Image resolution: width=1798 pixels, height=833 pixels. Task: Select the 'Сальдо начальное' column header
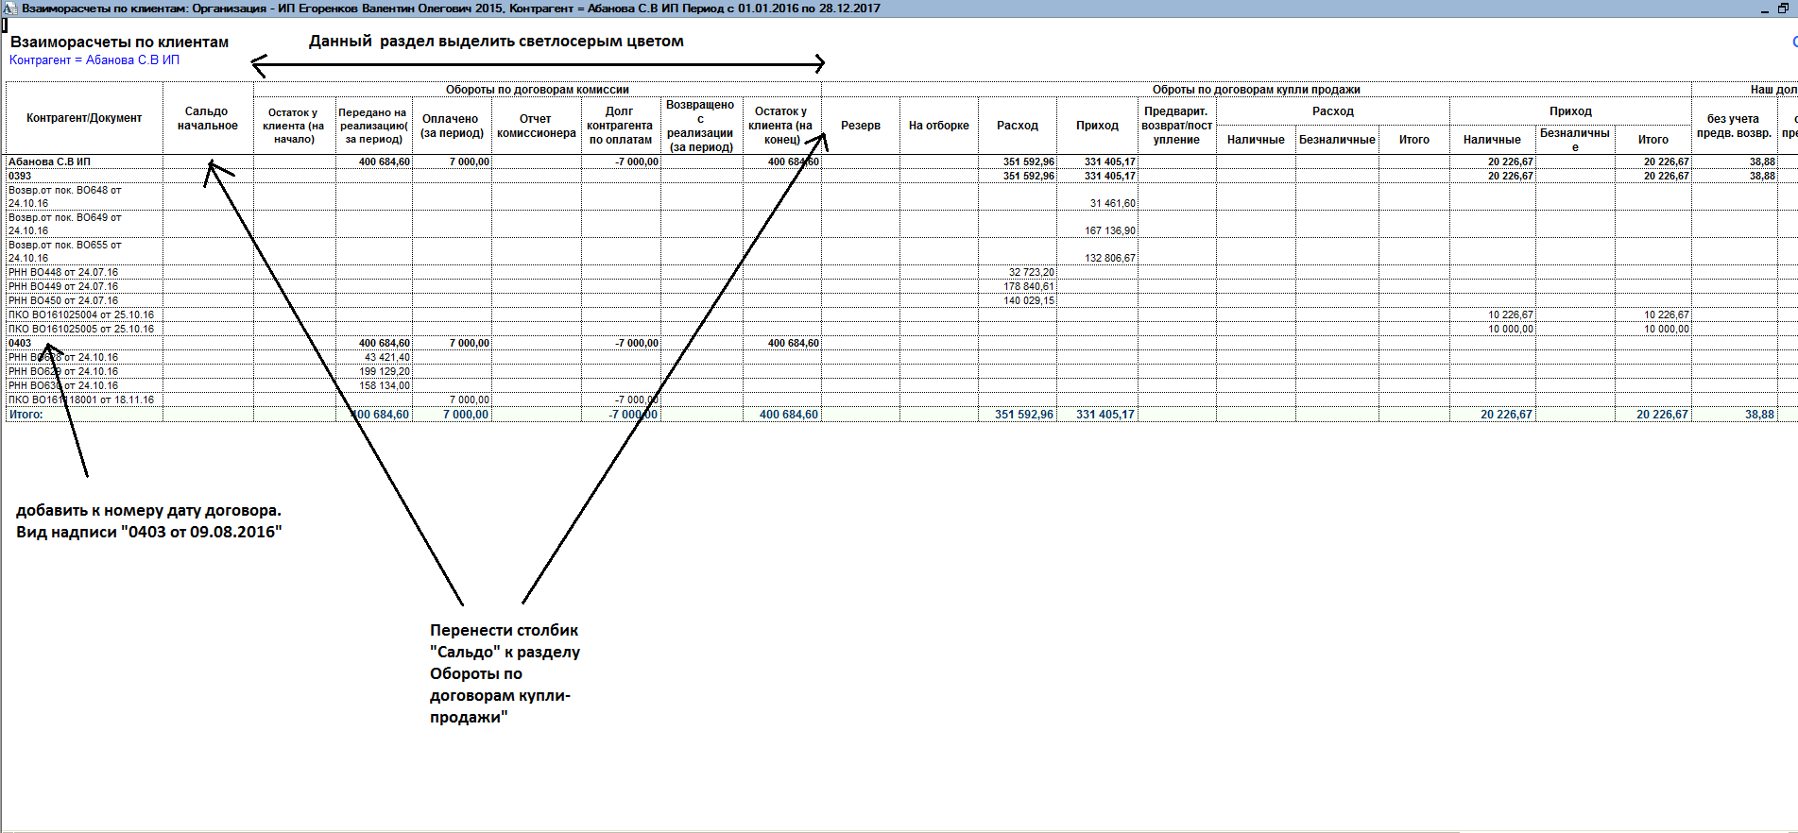point(207,119)
